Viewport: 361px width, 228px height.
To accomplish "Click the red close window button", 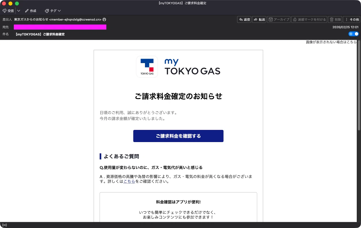I will (4, 3).
